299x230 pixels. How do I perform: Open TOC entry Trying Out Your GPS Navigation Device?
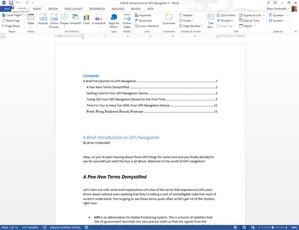tap(152, 99)
